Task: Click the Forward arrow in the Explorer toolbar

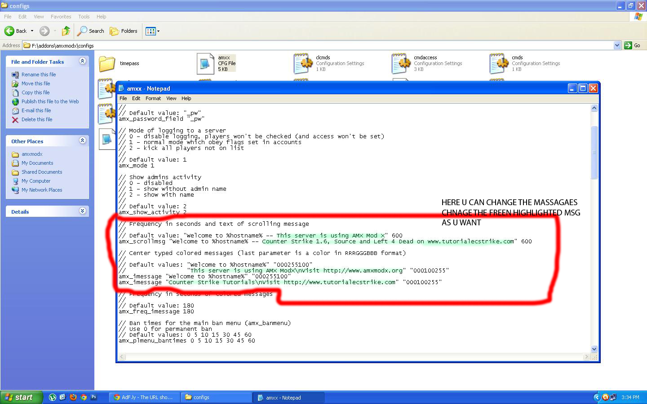Action: 44,31
